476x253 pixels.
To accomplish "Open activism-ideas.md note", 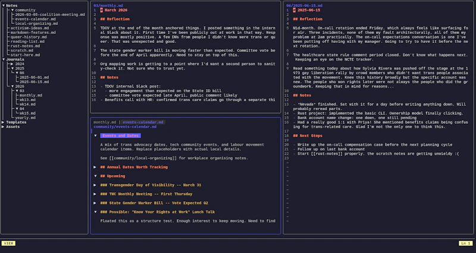I will pos(30,28).
